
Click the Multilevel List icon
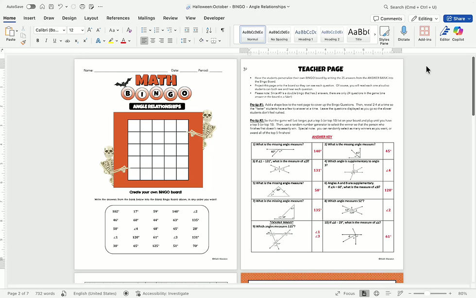click(170, 30)
